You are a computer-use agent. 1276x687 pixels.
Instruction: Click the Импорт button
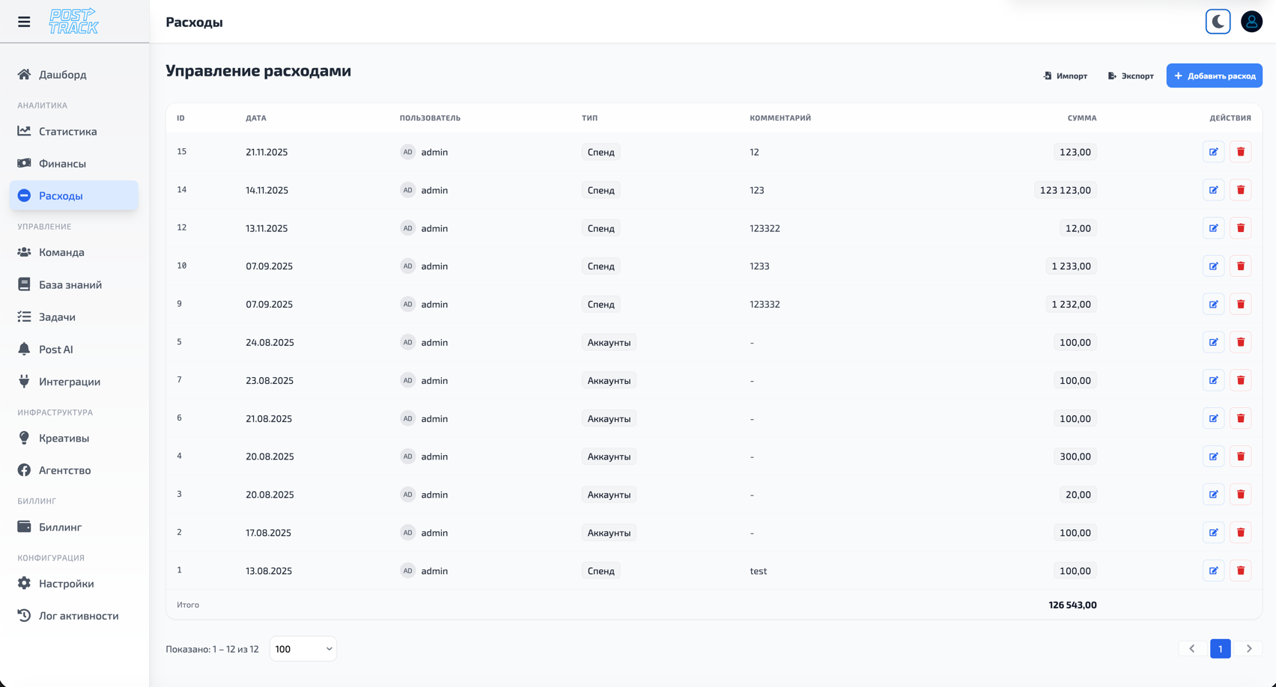(x=1065, y=76)
